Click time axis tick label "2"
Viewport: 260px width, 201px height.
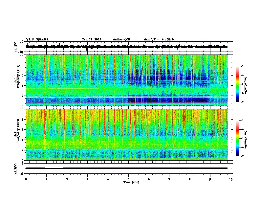coord(67,179)
